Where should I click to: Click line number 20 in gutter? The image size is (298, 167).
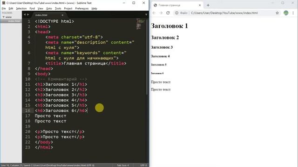pyautogui.click(x=28, y=132)
